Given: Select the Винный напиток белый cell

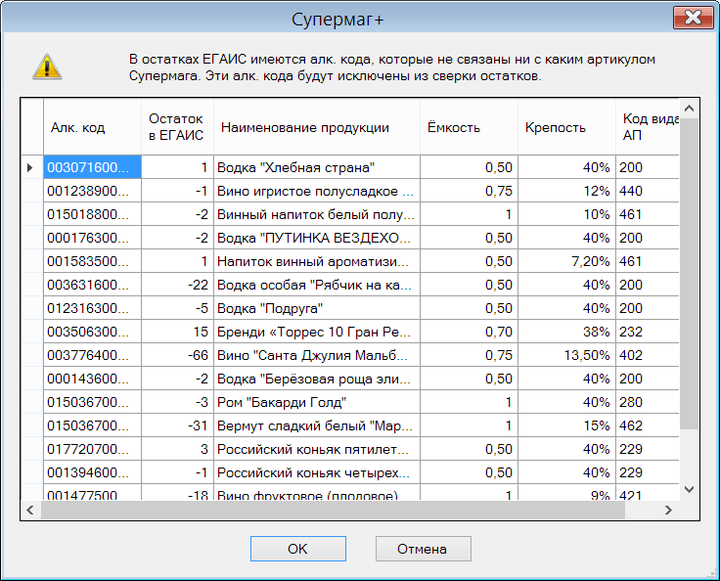Looking at the screenshot, I should 317,214.
